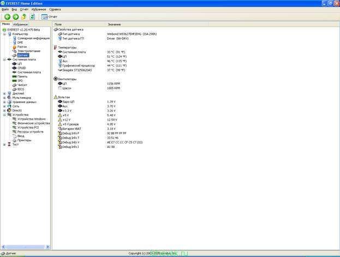Click the CPUID chip icon in tree

pos(15,68)
